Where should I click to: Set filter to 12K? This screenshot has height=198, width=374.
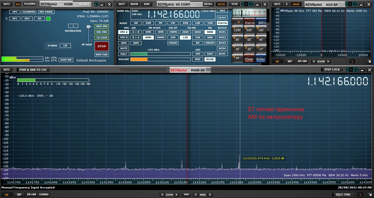185,37
